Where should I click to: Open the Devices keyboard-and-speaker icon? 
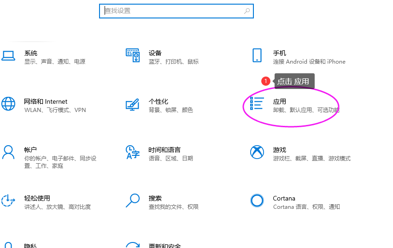133,55
